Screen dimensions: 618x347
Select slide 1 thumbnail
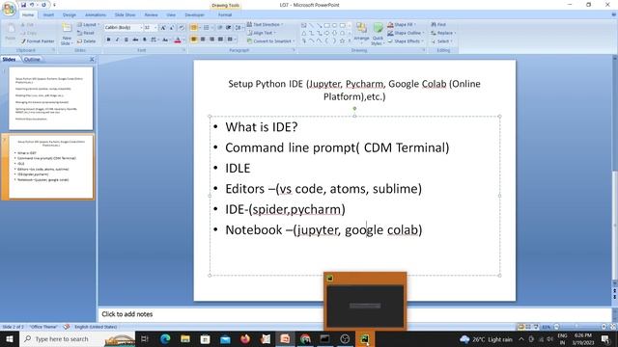pyautogui.click(x=51, y=98)
